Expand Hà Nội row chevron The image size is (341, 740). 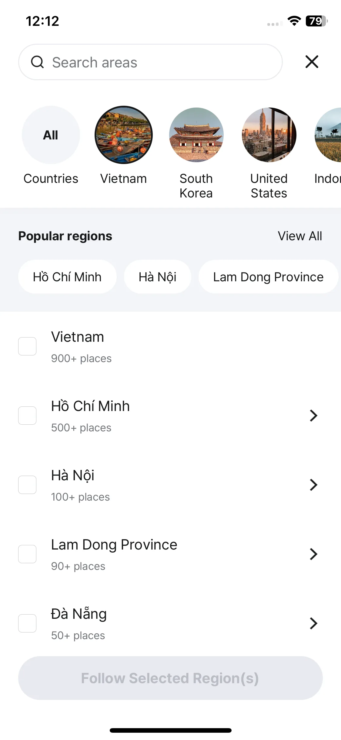tap(314, 485)
